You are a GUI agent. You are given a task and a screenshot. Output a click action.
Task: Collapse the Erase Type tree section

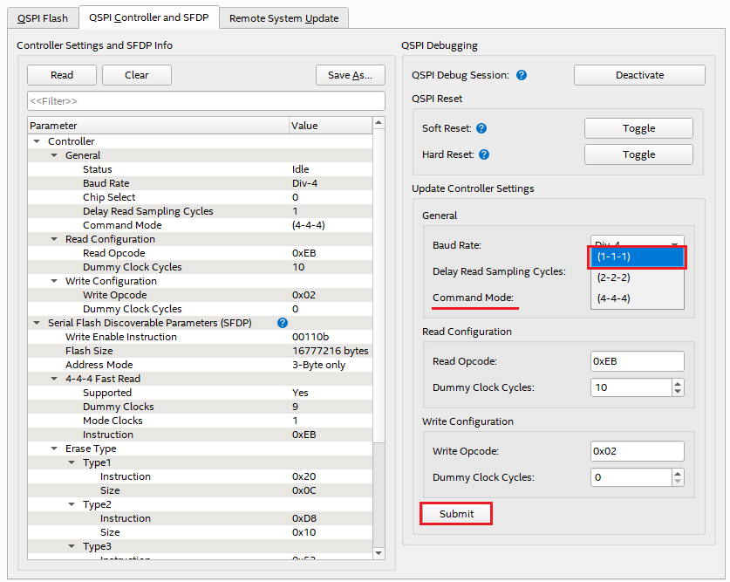click(54, 448)
